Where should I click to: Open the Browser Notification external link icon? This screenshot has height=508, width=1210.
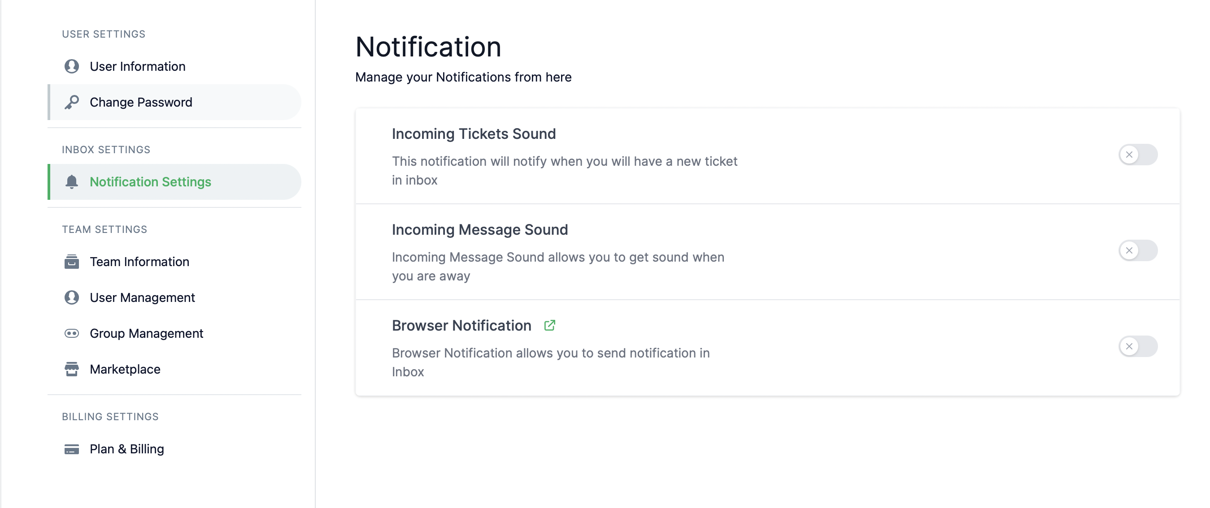549,325
